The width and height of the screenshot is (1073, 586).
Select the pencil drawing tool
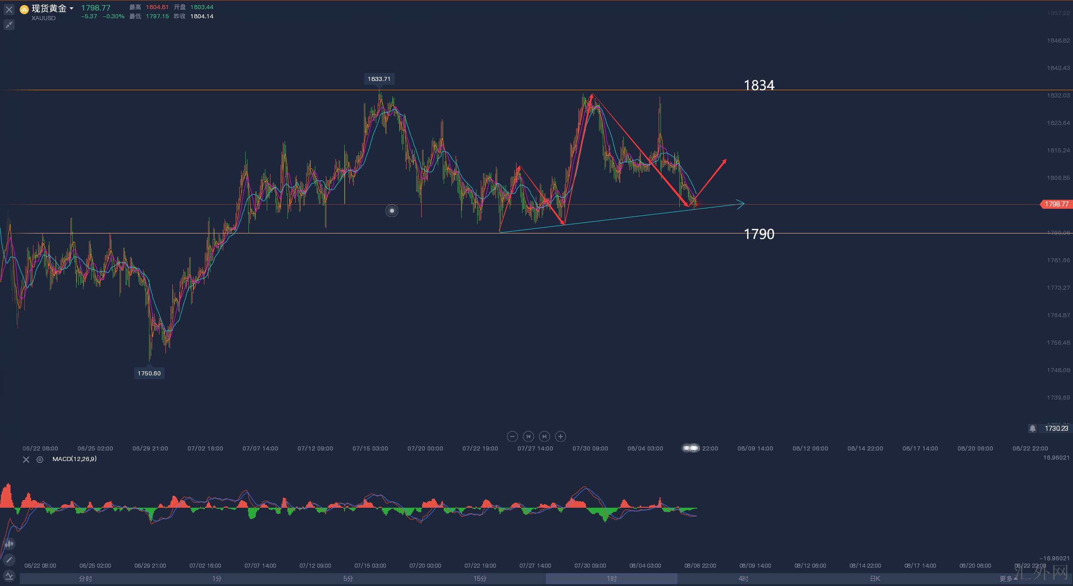point(9,560)
